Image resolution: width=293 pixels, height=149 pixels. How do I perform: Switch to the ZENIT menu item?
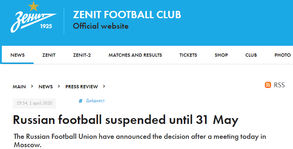pyautogui.click(x=49, y=55)
